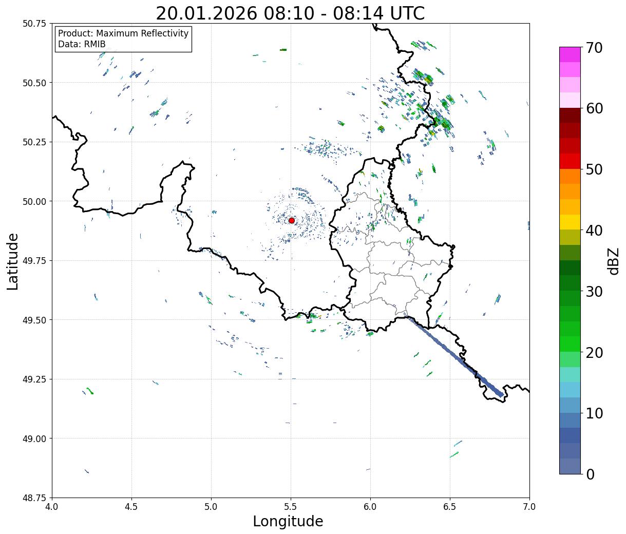Click the longitude tick label 6.0

[370, 507]
